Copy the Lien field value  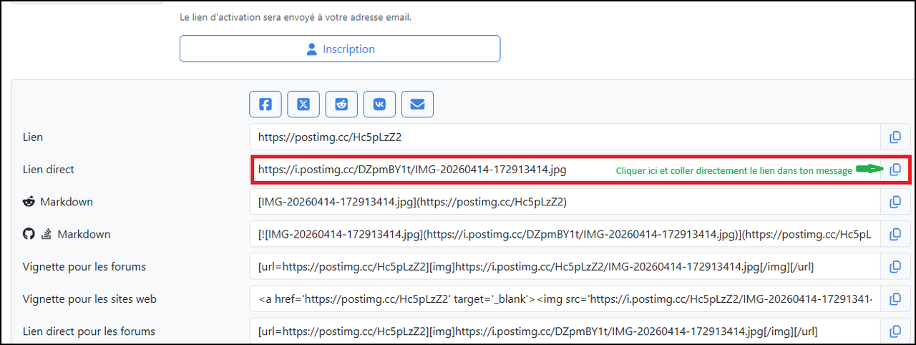pyautogui.click(x=895, y=137)
